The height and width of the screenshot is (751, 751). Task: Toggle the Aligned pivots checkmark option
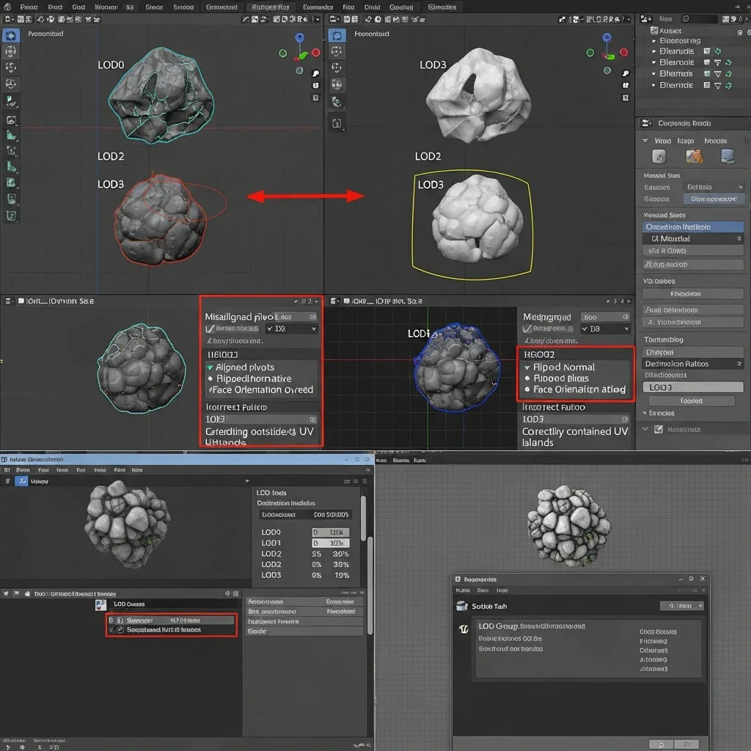(x=210, y=367)
